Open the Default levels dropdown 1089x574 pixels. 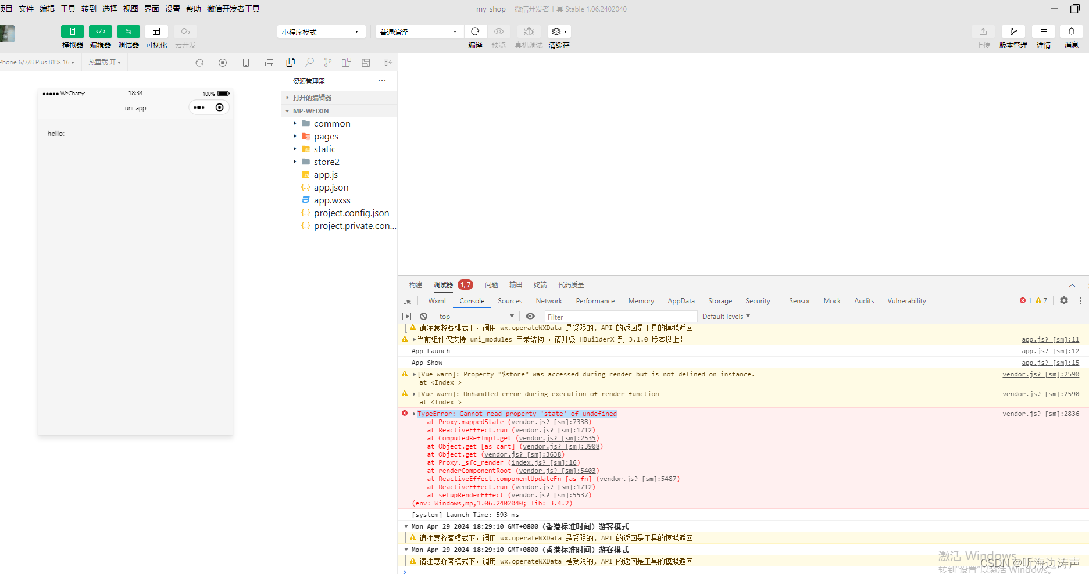tap(726, 317)
